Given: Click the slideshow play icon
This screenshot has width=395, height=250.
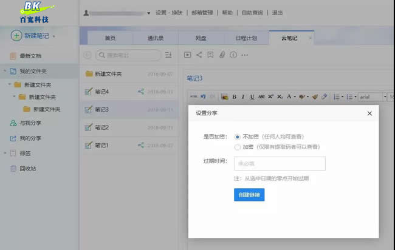Looking at the screenshot, I should pos(187,55).
